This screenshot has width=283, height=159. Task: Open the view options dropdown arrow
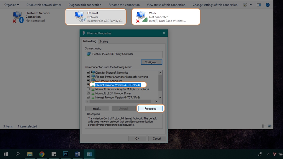251,5
